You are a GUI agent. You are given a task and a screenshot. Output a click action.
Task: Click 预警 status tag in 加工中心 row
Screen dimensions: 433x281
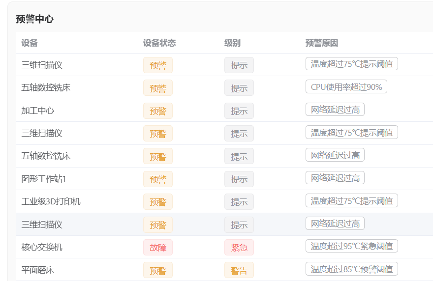(x=158, y=111)
